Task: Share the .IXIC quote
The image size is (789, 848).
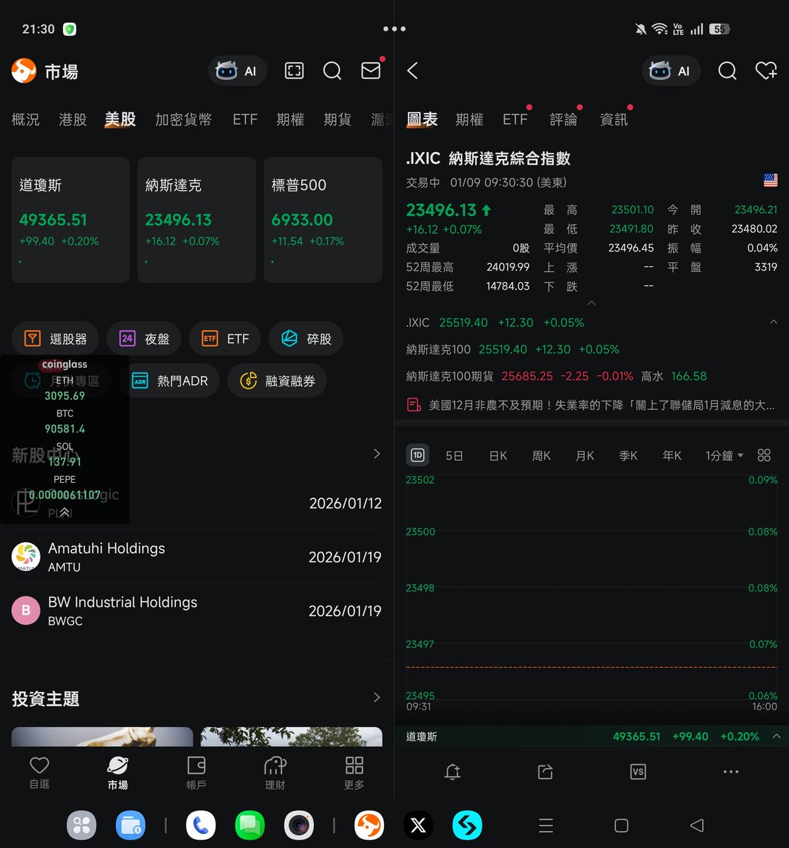Action: [x=545, y=772]
